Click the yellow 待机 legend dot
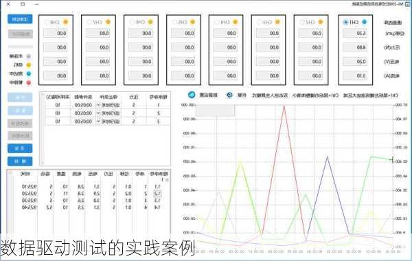412x261 pixels. [x=29, y=65]
